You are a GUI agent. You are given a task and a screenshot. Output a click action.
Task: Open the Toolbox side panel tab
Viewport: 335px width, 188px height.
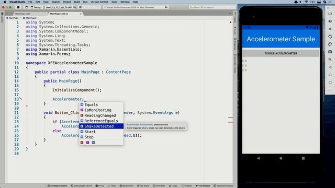[235, 17]
